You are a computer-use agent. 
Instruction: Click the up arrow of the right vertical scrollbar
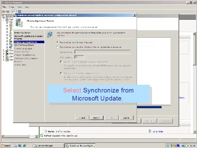pyautogui.click(x=194, y=34)
